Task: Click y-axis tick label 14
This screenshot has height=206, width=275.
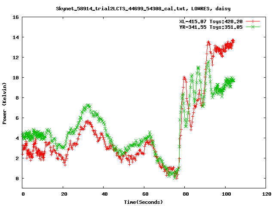Action: pos(15,37)
